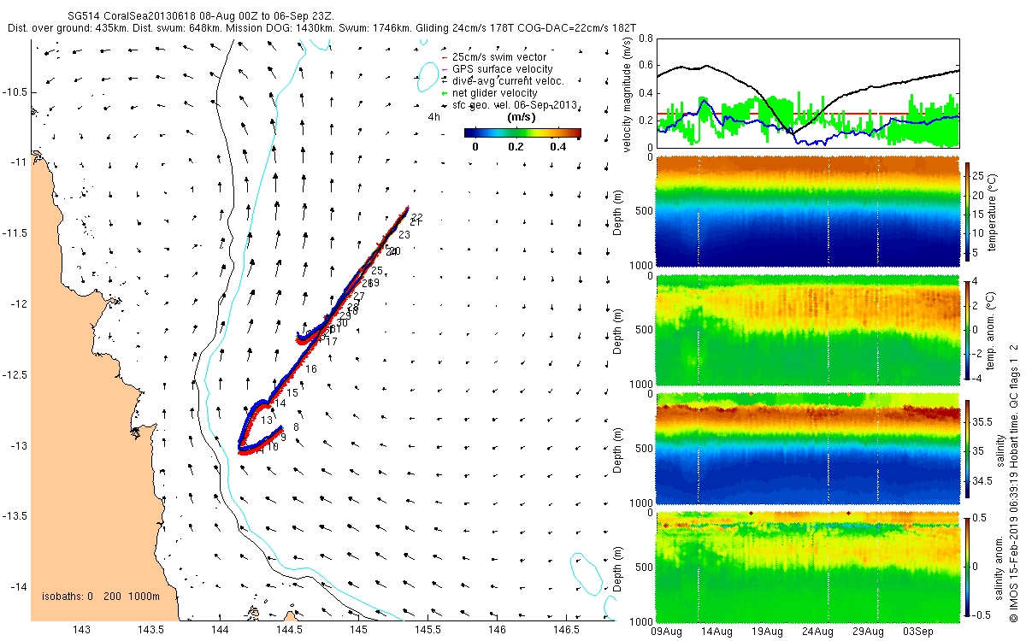Click time axis label '14Aug'
1026x641 pixels.
point(716,632)
